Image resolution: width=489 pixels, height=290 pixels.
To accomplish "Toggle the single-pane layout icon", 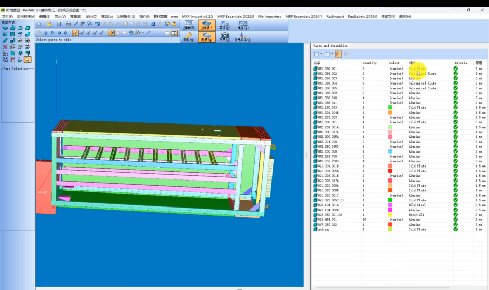I will pyautogui.click(x=167, y=33).
